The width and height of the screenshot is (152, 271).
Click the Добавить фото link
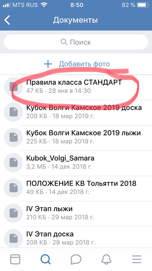tap(84, 64)
